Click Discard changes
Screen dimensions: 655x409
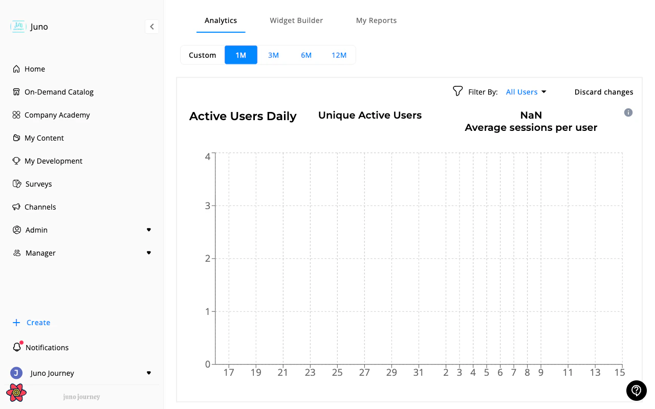tap(604, 92)
